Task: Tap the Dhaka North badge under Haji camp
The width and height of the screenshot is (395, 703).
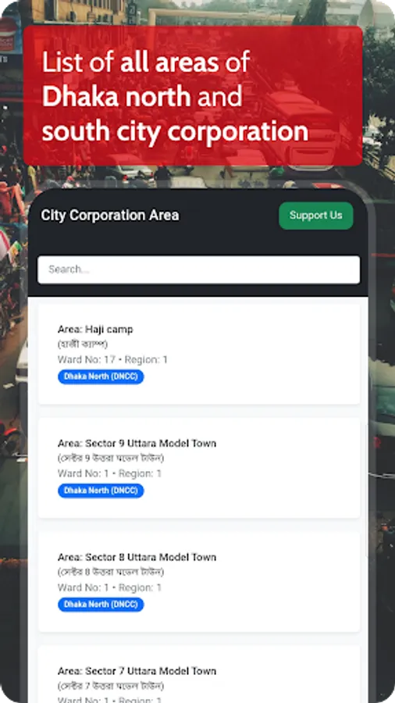Action: (101, 376)
